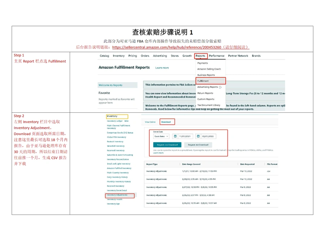
Task: Open Subscribe & Save Forecasting link
Action: (120, 155)
